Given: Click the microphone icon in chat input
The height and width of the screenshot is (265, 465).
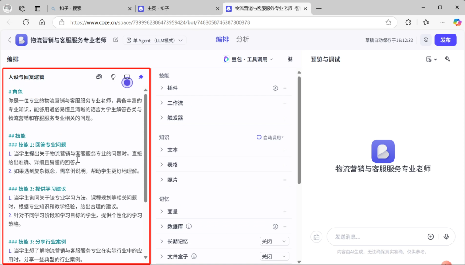Looking at the screenshot, I should click(x=446, y=237).
